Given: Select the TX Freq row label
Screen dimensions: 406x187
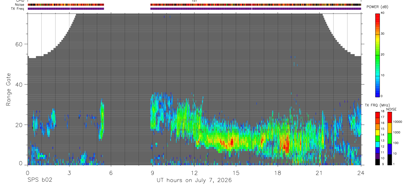Looking at the screenshot, I should (x=17, y=9).
